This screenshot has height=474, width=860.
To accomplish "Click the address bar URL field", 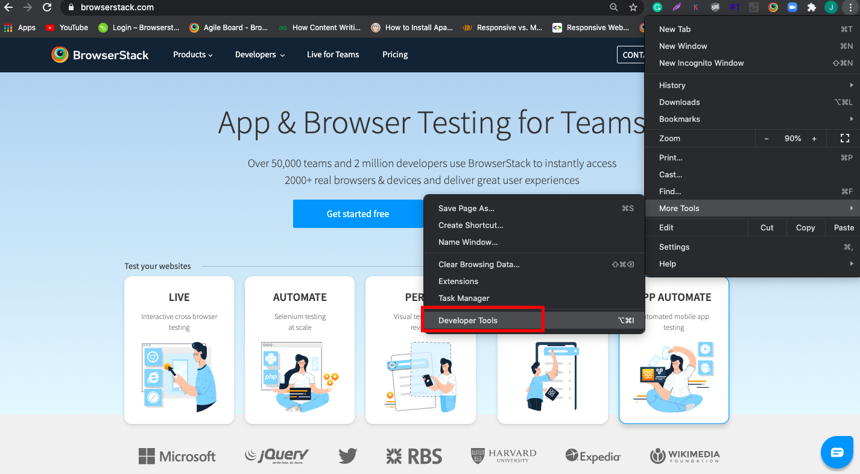I will point(338,7).
